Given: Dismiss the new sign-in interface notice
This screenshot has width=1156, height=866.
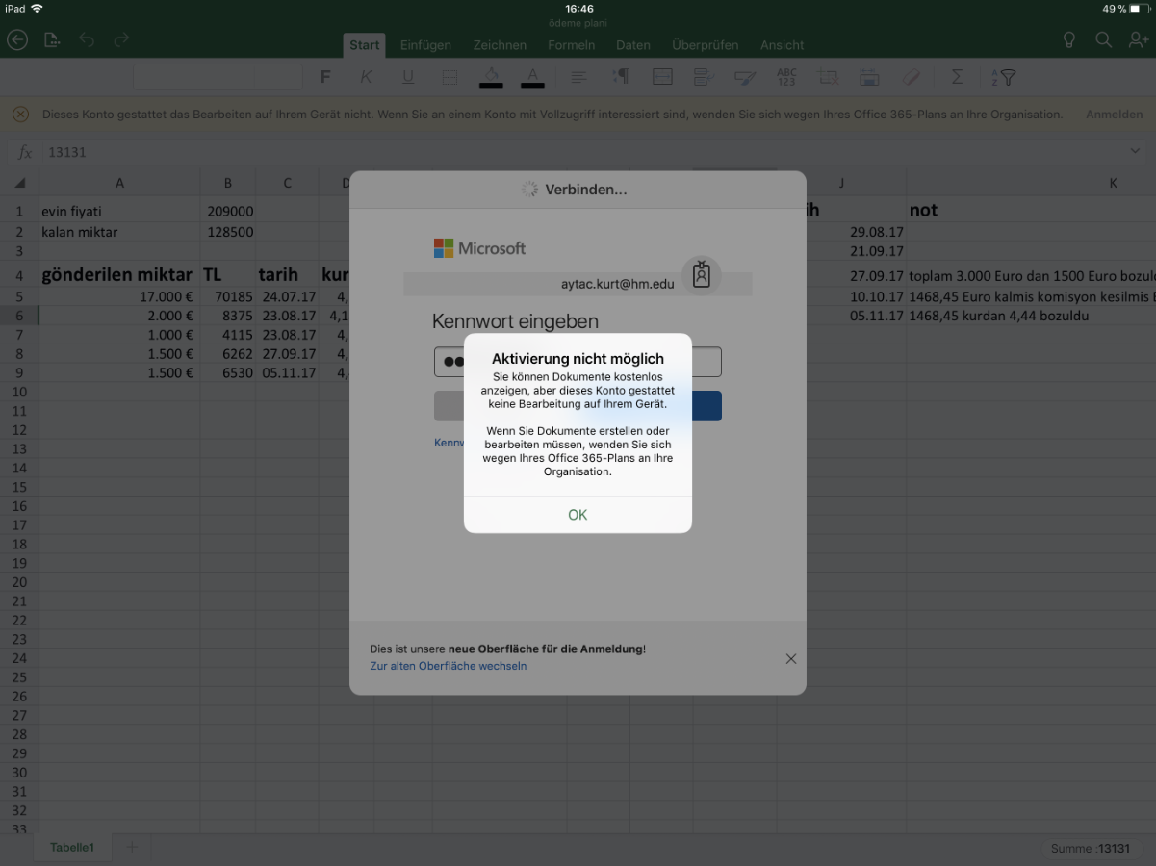Looking at the screenshot, I should [x=790, y=658].
